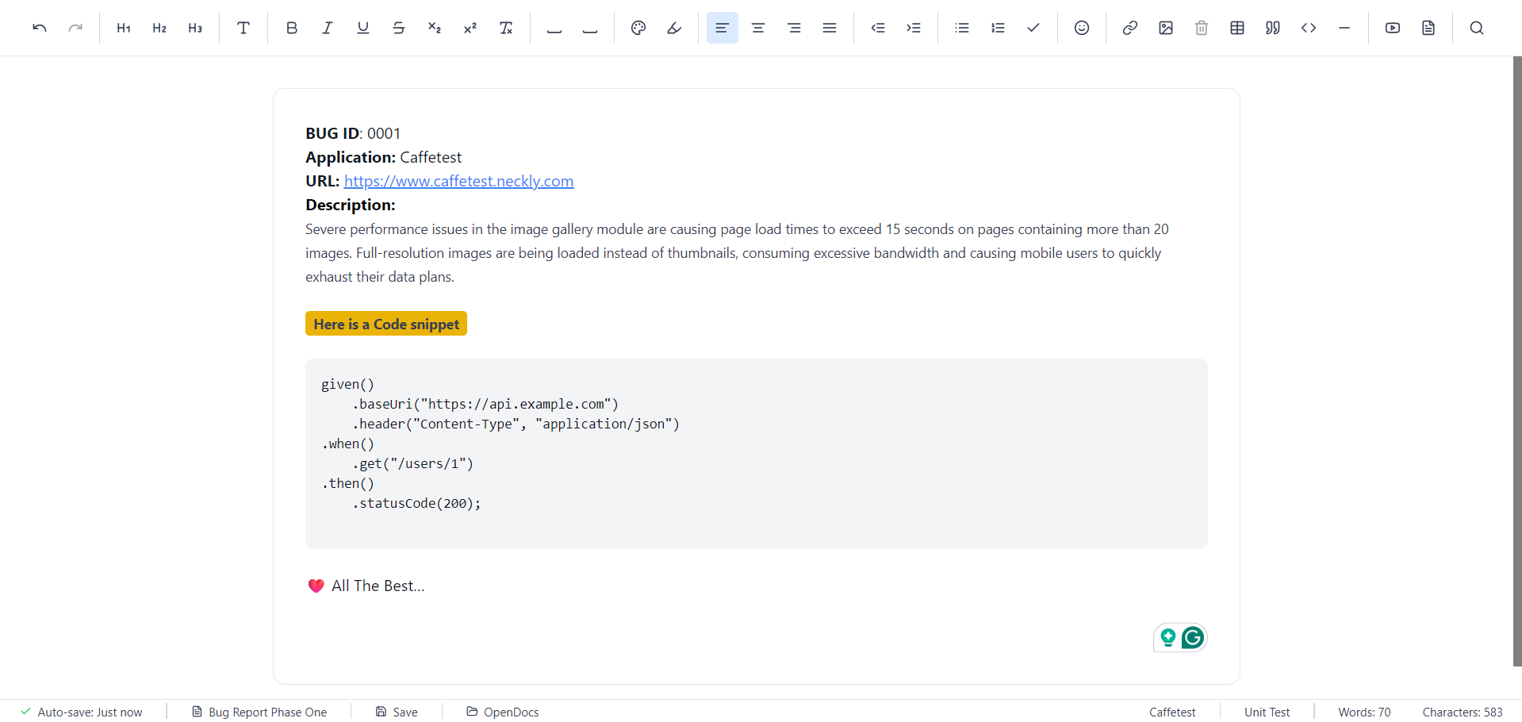The width and height of the screenshot is (1522, 722).
Task: Apply Heading 3 format
Action: click(195, 28)
